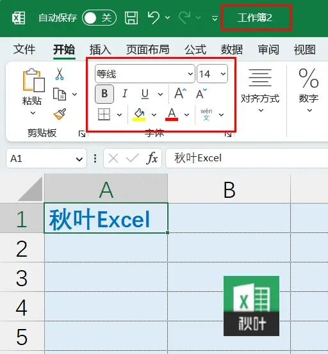Click the wén phonetic guide icon
The image size is (328, 354).
pos(206,114)
